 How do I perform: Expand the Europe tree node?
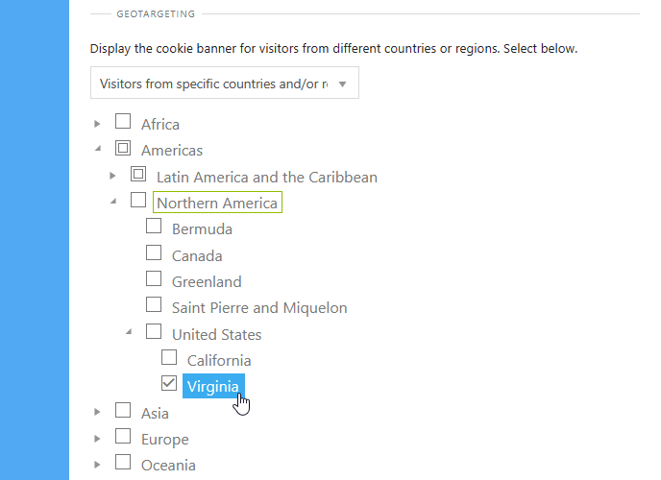coord(97,439)
